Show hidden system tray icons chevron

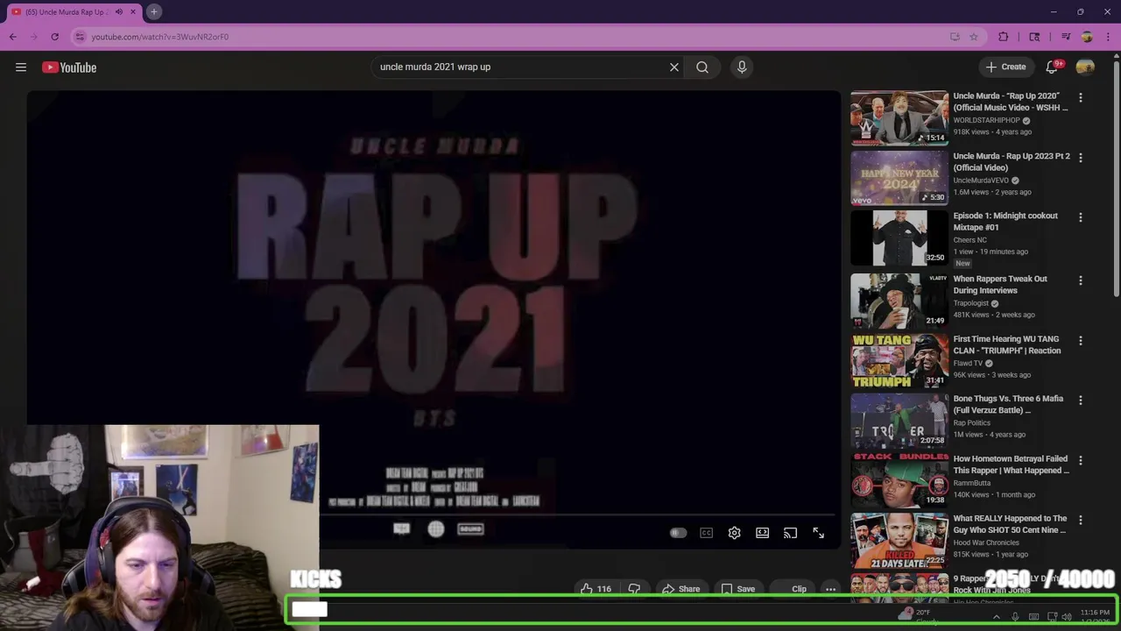(x=996, y=617)
